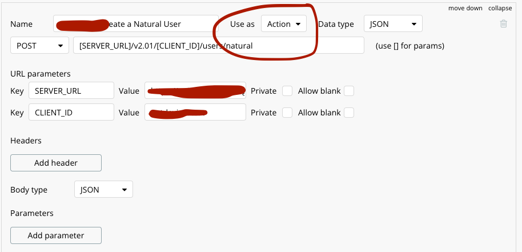The height and width of the screenshot is (252, 522).
Task: Check Private for CLIENT_ID parameter
Action: pos(287,113)
